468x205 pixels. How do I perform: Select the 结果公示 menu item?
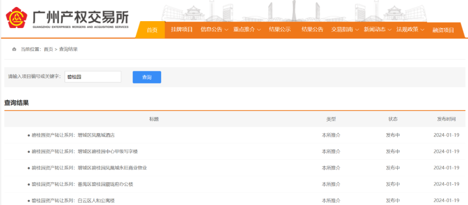click(279, 29)
